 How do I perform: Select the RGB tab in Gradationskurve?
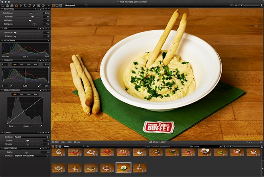(x=15, y=94)
